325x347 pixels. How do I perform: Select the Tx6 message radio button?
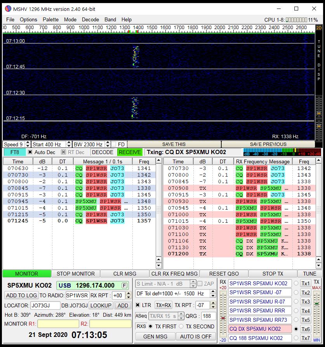296,329
